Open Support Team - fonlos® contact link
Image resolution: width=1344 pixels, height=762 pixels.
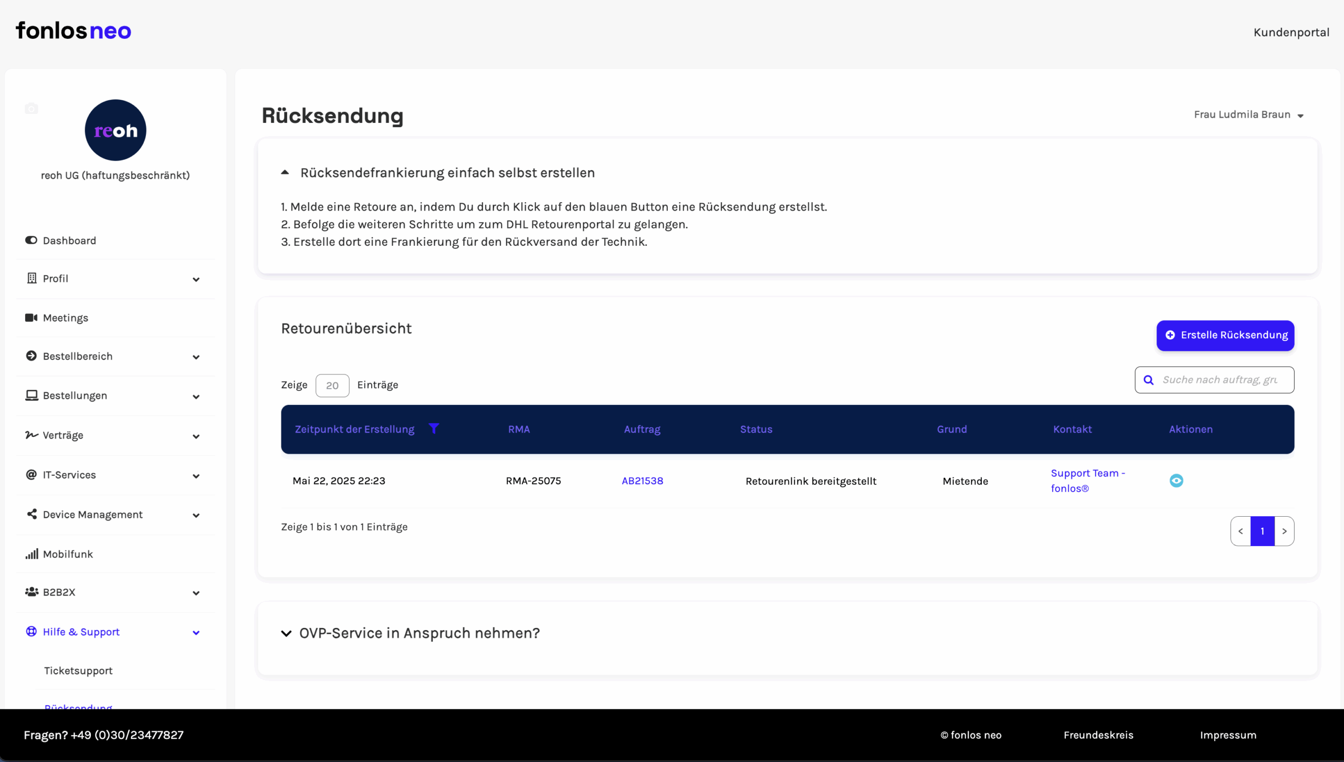pyautogui.click(x=1088, y=481)
